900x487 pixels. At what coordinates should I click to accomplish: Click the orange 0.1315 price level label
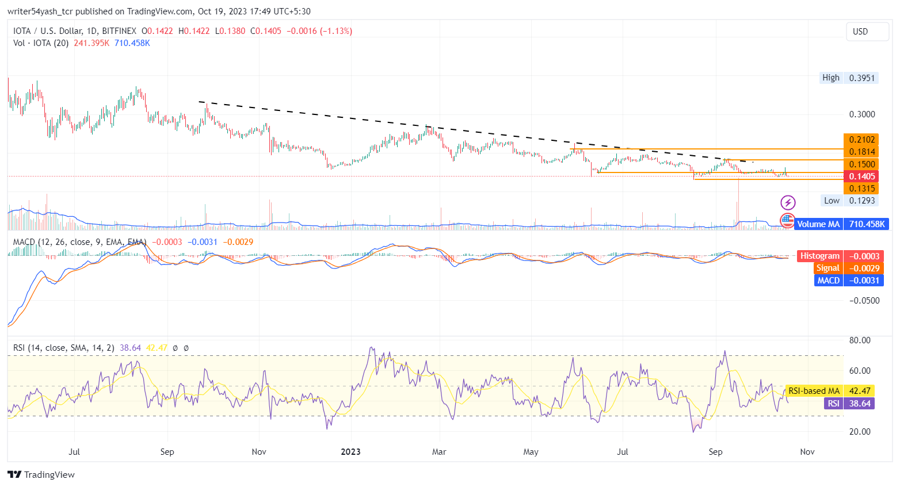click(861, 189)
